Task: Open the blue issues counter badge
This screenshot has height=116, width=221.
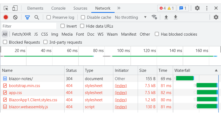Action: coord(183,8)
